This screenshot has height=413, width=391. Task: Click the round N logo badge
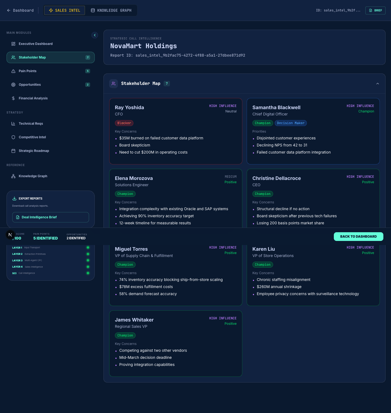[x=10, y=235]
